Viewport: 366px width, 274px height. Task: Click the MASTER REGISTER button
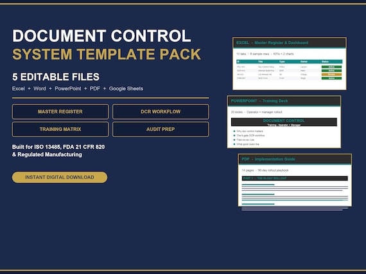point(60,111)
